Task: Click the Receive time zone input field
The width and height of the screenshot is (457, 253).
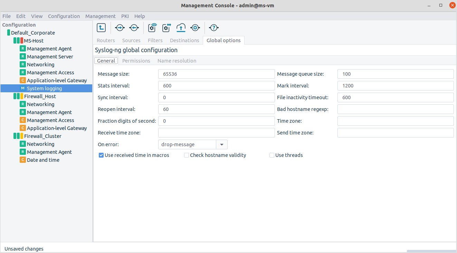Action: point(216,133)
